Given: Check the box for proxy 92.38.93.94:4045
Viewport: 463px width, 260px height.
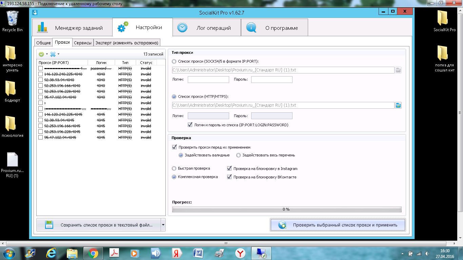Looking at the screenshot, I should tap(41, 120).
